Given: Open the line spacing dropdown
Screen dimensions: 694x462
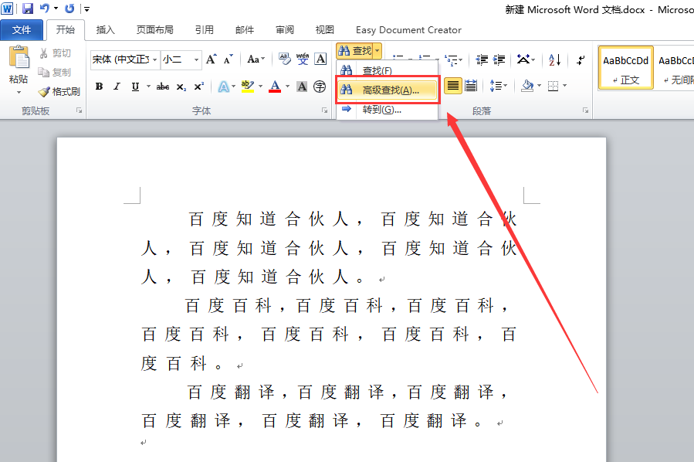Looking at the screenshot, I should tap(499, 86).
